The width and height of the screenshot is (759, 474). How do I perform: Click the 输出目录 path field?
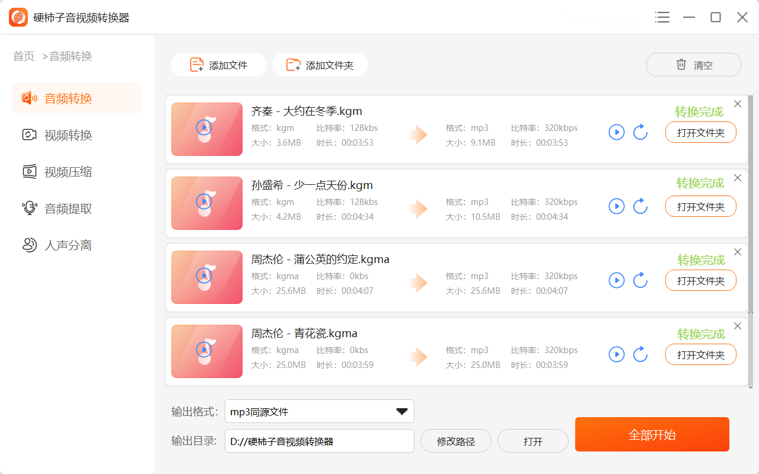point(319,441)
